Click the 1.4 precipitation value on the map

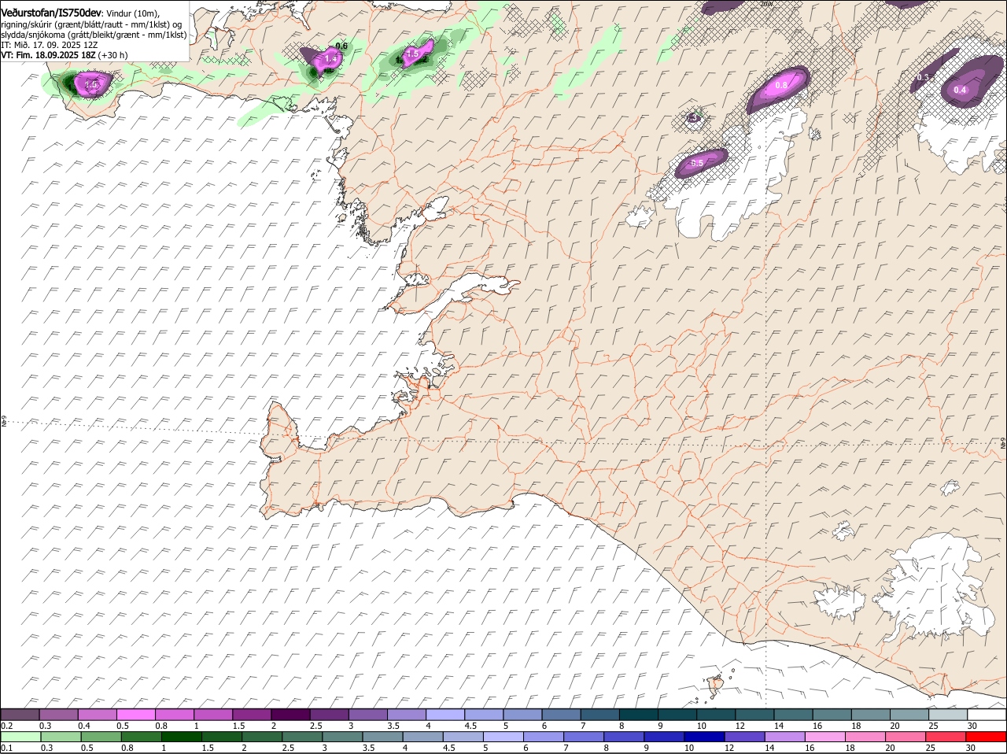pyautogui.click(x=330, y=59)
